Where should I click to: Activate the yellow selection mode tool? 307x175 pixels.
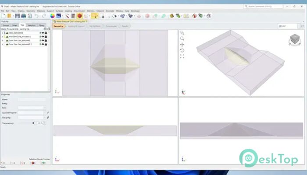tap(94, 16)
